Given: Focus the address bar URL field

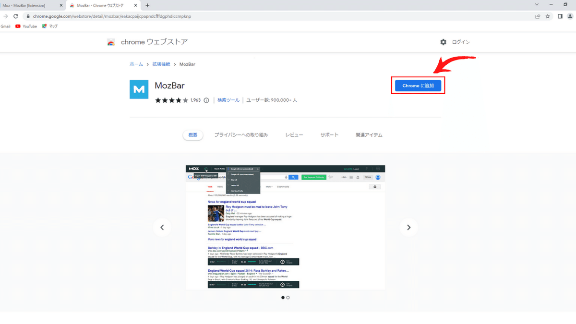Looking at the screenshot, I should (x=278, y=16).
